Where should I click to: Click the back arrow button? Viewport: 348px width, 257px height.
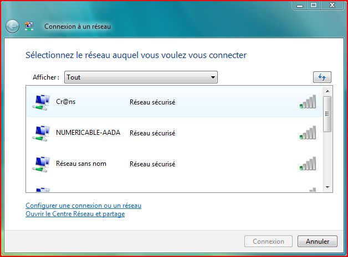[x=12, y=27]
